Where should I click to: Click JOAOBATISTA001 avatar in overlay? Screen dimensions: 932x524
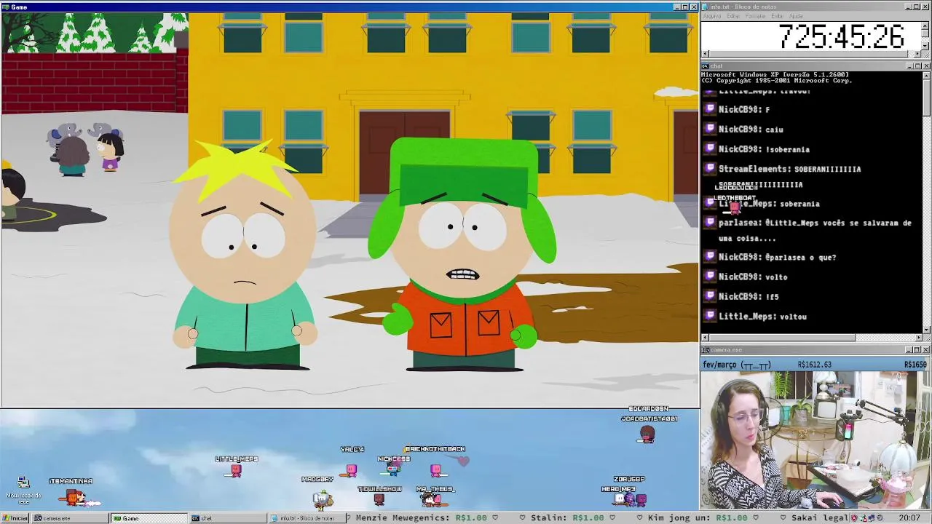[x=647, y=434]
